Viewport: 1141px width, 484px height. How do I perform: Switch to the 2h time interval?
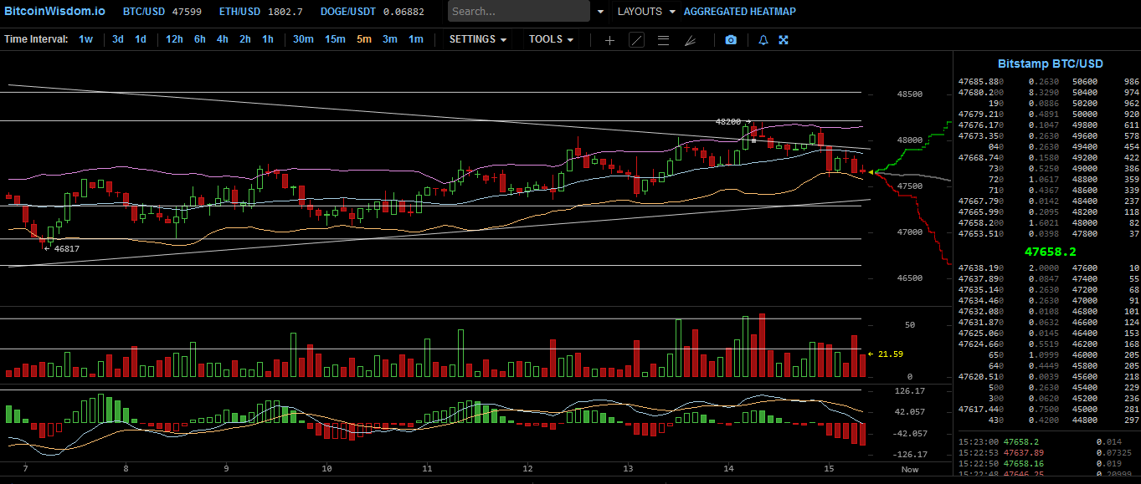tap(244, 39)
